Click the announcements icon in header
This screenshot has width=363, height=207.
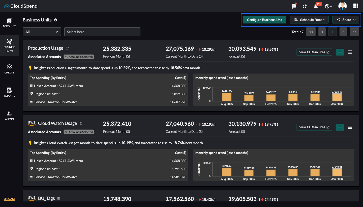tap(294, 6)
